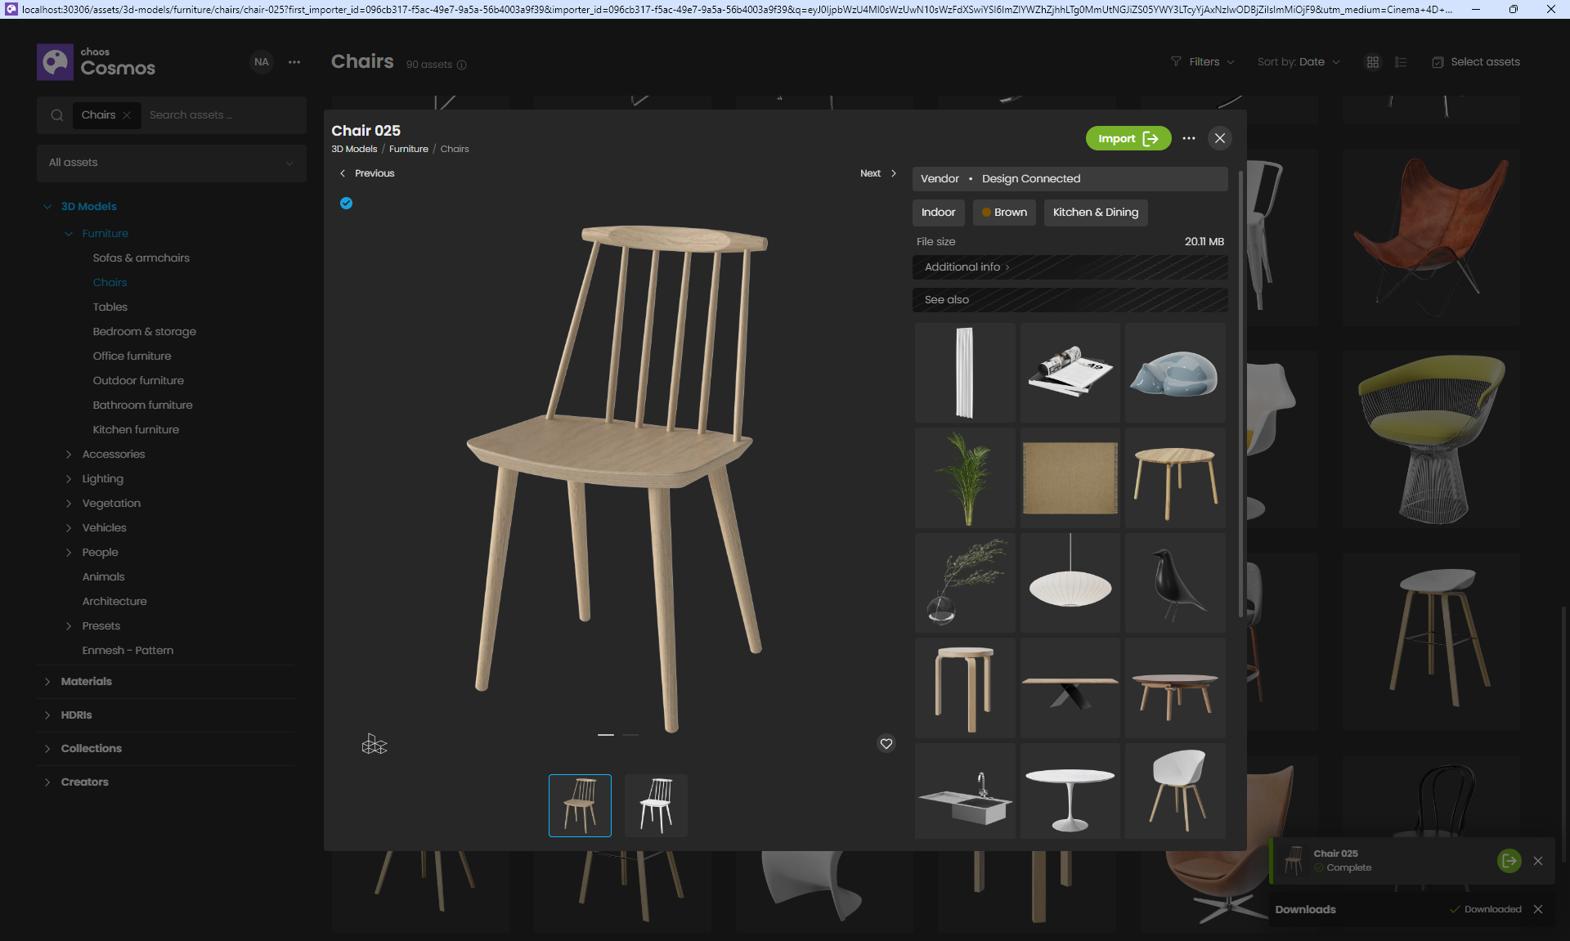This screenshot has width=1570, height=941.
Task: Open the 3D wireframe preview icon
Action: click(x=374, y=744)
